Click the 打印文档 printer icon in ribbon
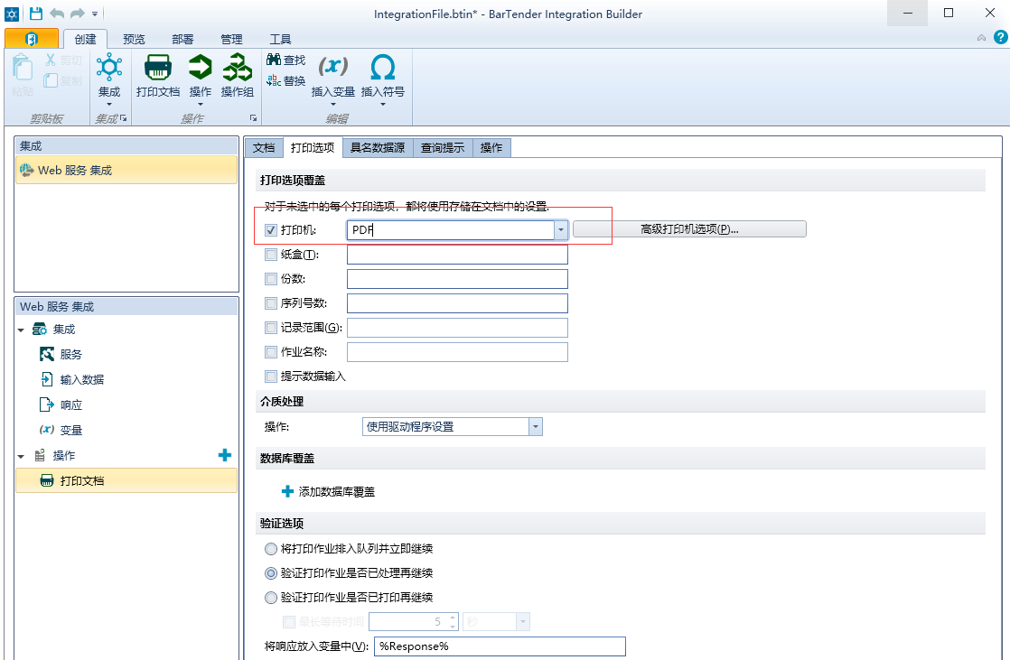The height and width of the screenshot is (660, 1010). pos(158,69)
